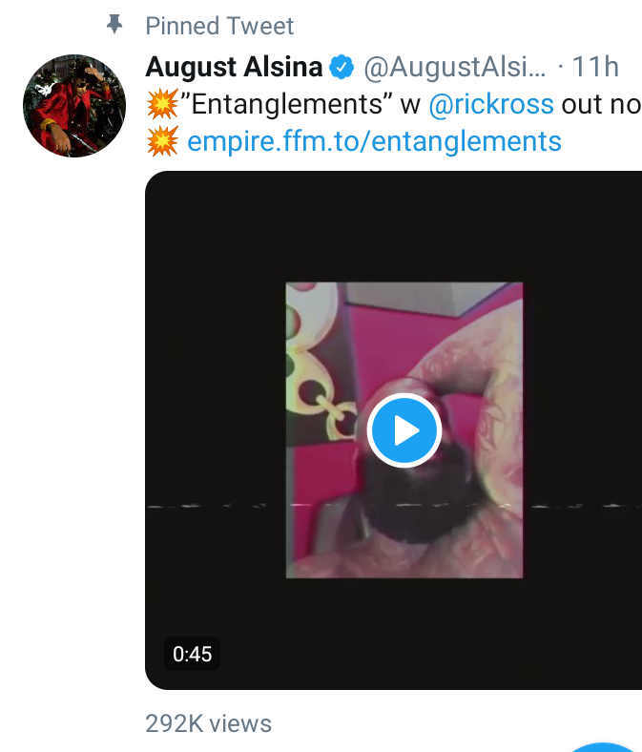Click the collision emoji before "Entanglements"
The width and height of the screenshot is (642, 752).
(162, 104)
